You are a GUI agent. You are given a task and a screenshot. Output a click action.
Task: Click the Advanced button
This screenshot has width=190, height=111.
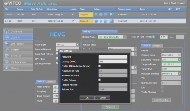coord(110,107)
